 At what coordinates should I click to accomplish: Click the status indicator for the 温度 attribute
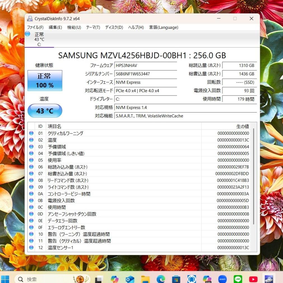[x=31, y=140]
